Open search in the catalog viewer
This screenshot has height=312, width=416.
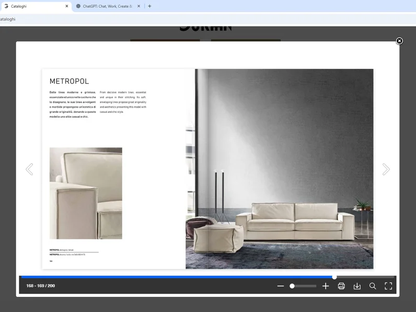(373, 286)
